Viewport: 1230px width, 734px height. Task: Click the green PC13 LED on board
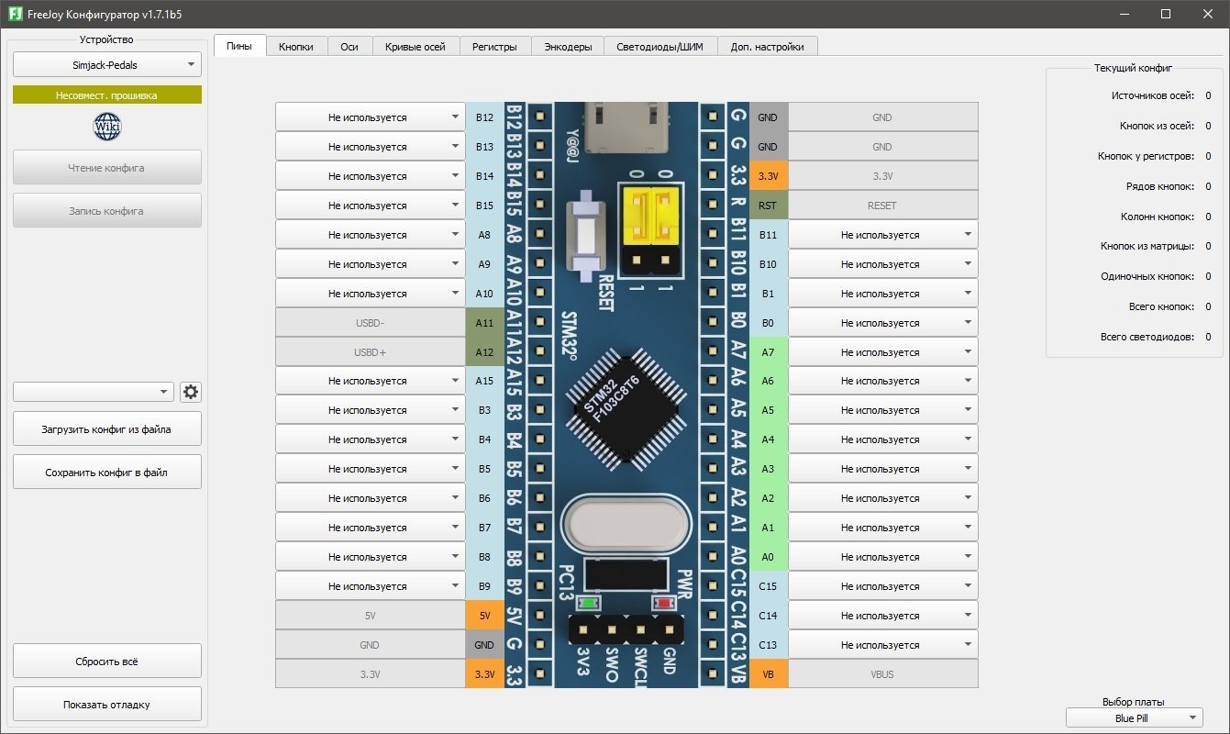click(x=586, y=603)
